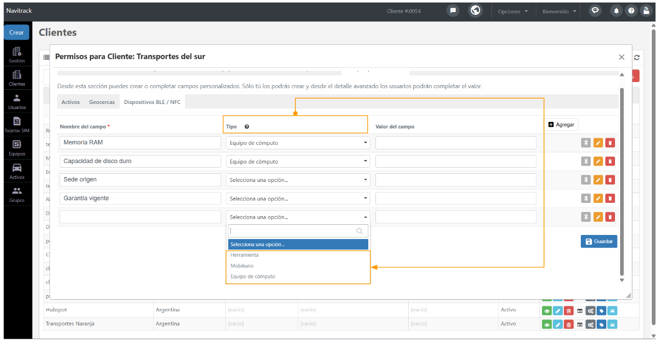Close the Permisos para Cliente dialog
This screenshot has width=661, height=343.
click(x=622, y=57)
